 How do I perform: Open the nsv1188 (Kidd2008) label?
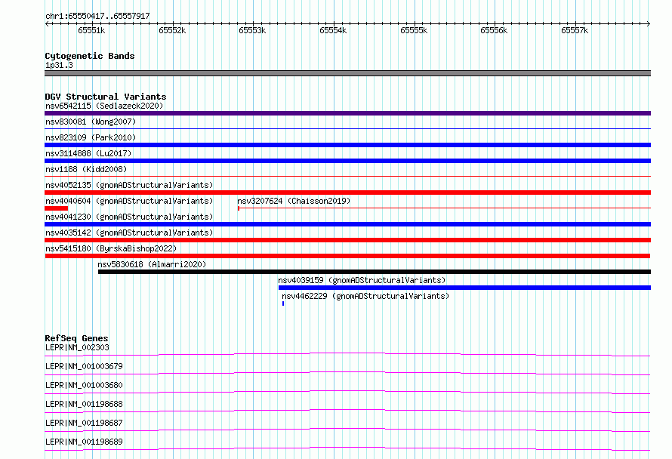click(x=86, y=169)
